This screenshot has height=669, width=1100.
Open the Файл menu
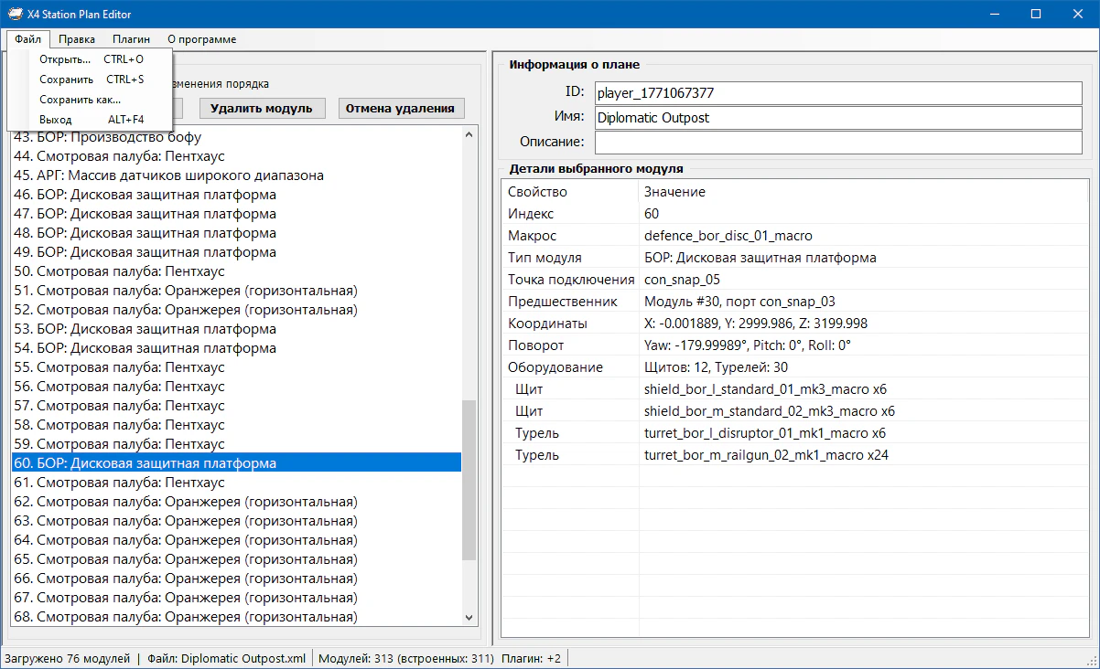point(27,39)
